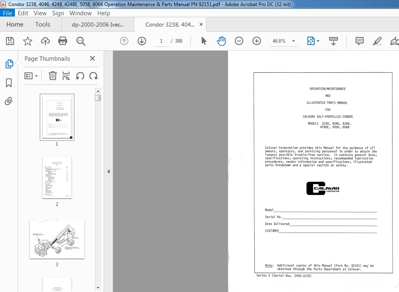Delete selected page with trash icon

click(53, 76)
